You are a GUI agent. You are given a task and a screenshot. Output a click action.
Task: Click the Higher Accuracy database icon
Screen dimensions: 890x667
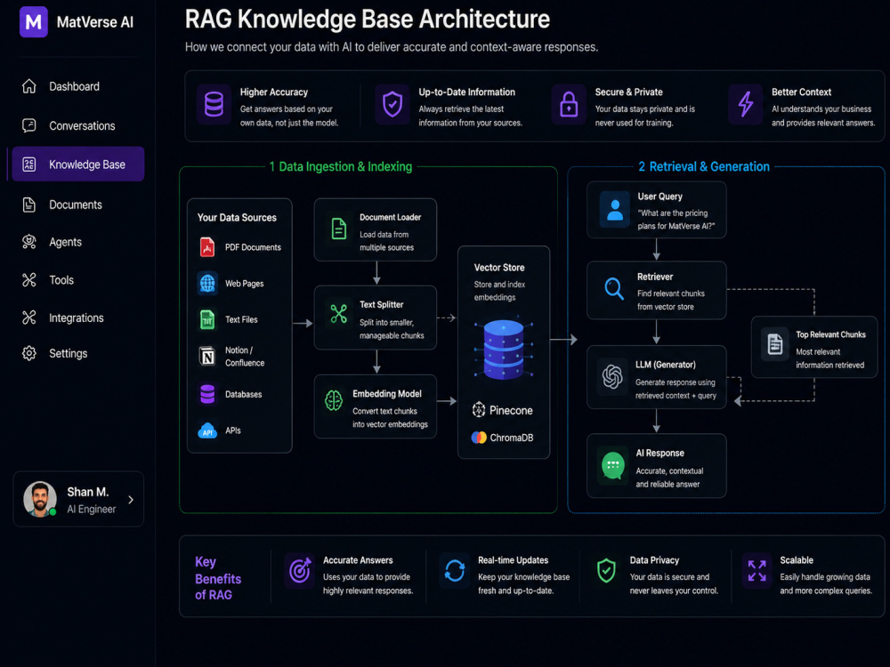pos(214,104)
